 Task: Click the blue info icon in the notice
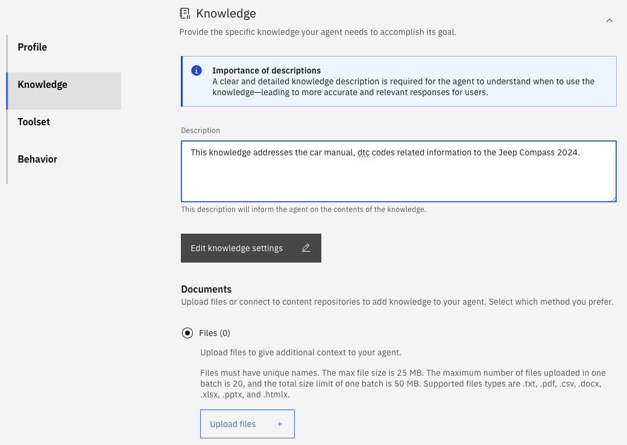tap(197, 70)
